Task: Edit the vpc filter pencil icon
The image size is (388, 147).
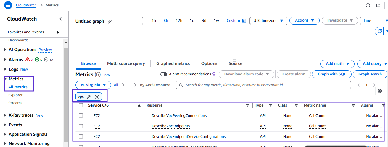Action: click(88, 97)
